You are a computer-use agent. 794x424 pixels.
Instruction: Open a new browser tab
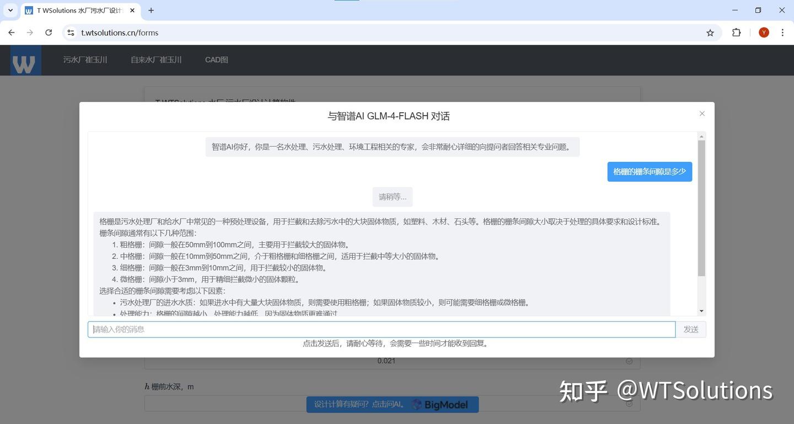coord(151,10)
